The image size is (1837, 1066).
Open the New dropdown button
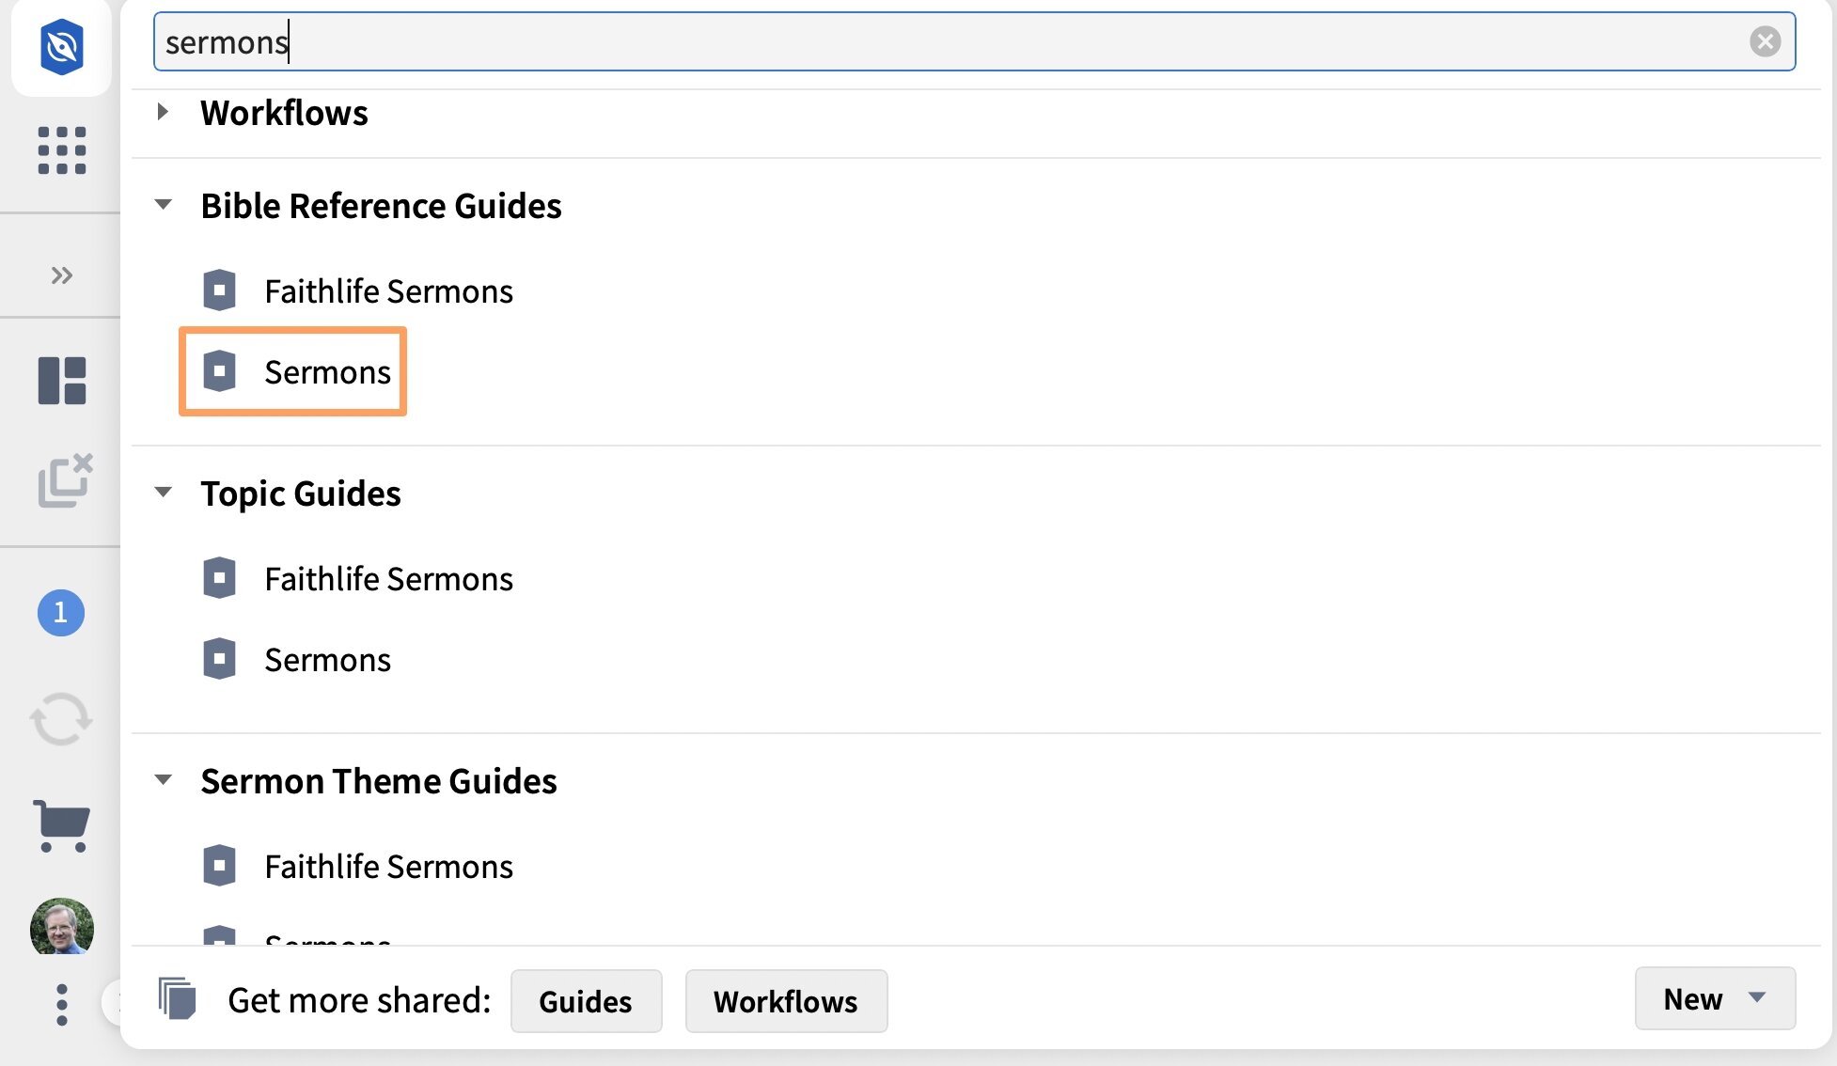(x=1715, y=998)
